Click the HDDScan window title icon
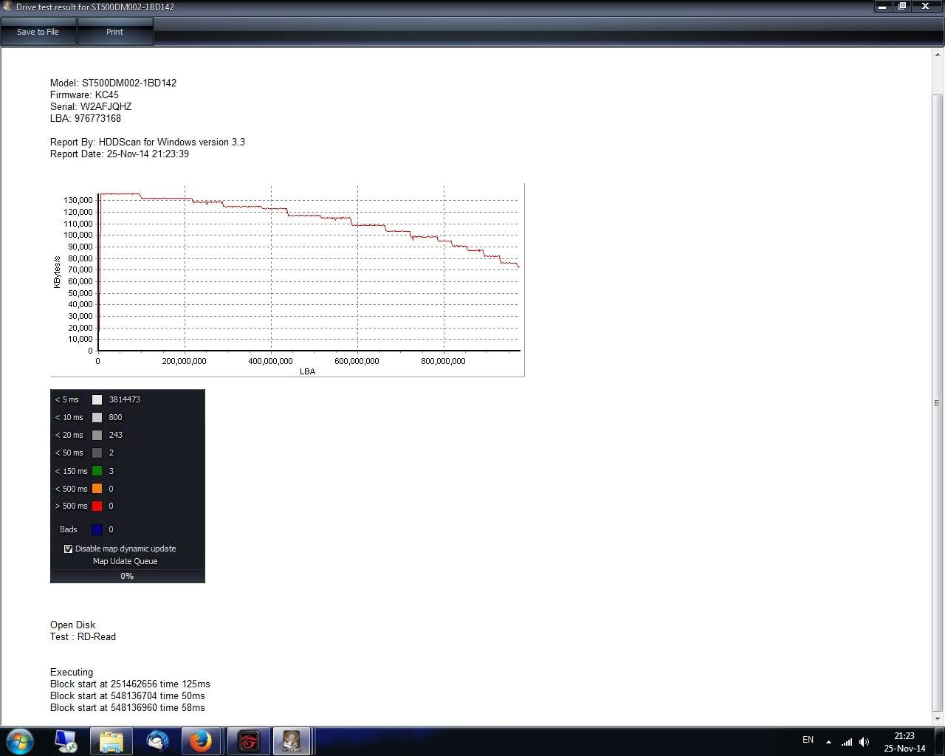The width and height of the screenshot is (945, 756). pyautogui.click(x=7, y=7)
